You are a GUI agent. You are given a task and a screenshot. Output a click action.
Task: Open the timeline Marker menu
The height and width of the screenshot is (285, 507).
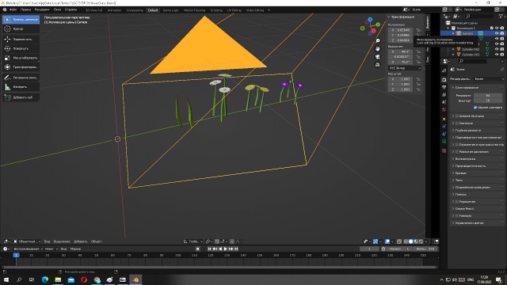pos(75,249)
